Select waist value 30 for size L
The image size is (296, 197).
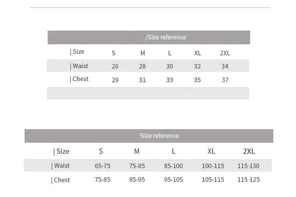tap(170, 66)
